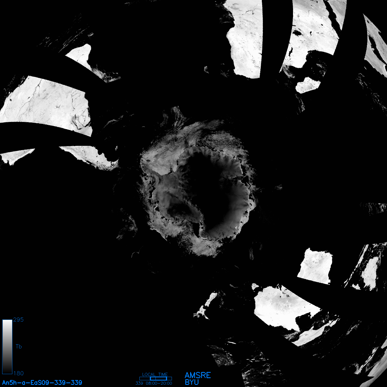The image size is (387, 387).
Task: Click the BYU label
Action: 192,382
